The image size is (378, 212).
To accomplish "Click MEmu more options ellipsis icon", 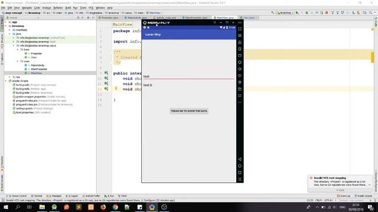I will [240, 102].
